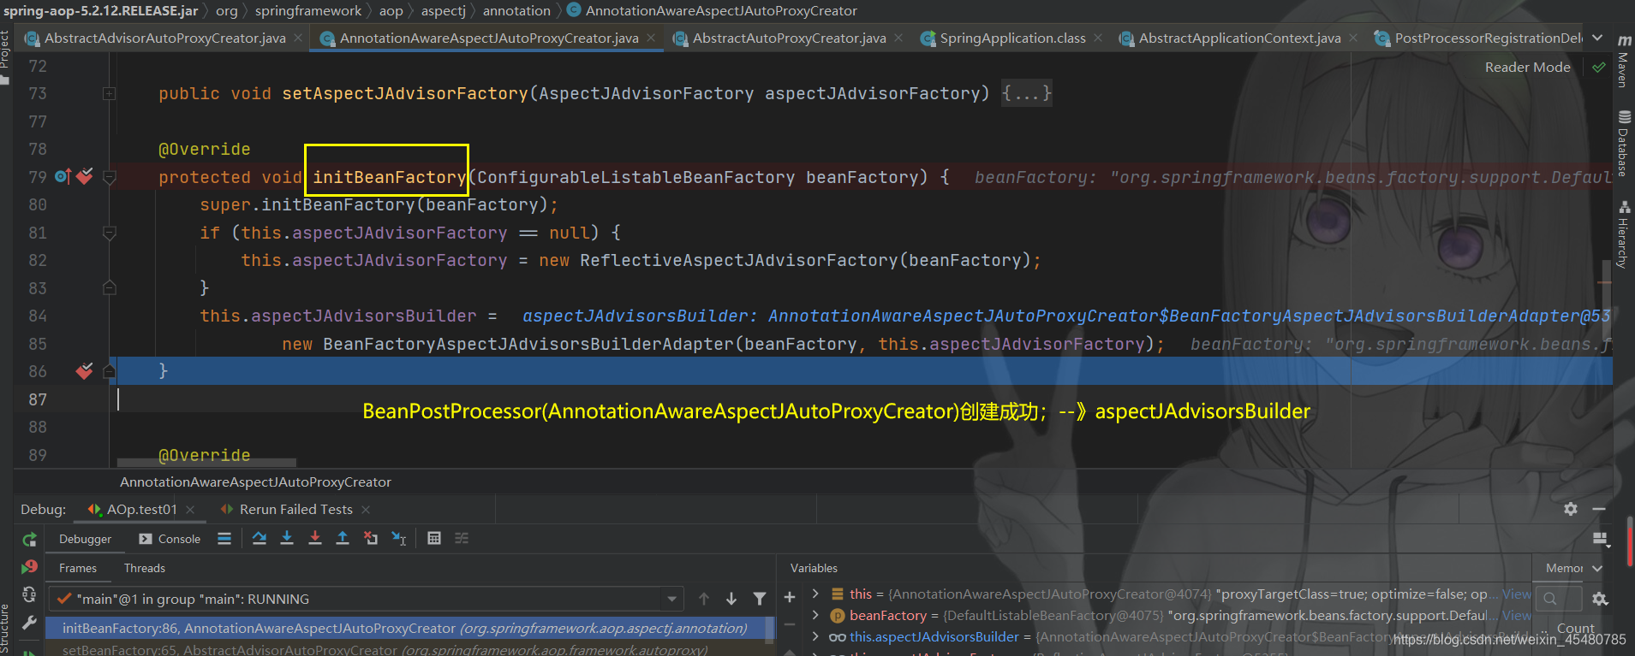Add a new watch with plus icon
This screenshot has height=656, width=1635.
790,597
